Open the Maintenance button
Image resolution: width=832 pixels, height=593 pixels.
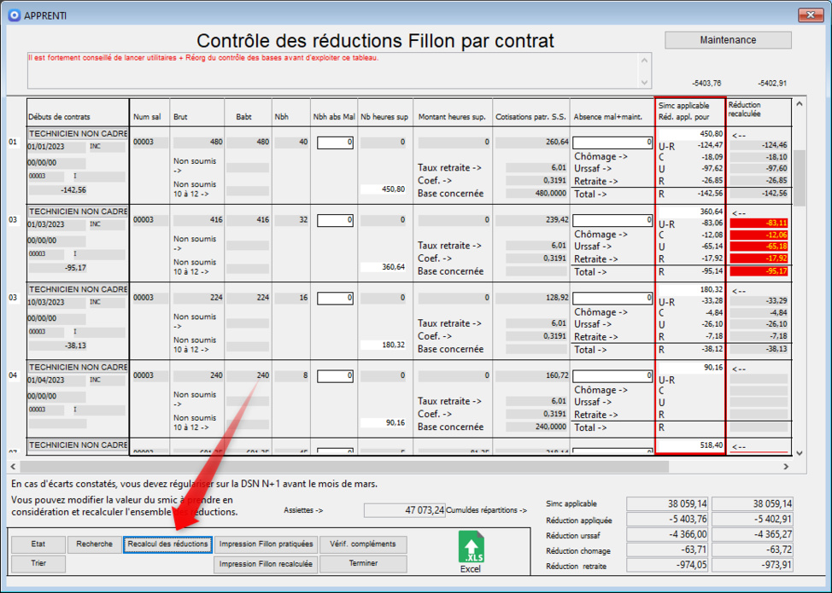pos(728,40)
